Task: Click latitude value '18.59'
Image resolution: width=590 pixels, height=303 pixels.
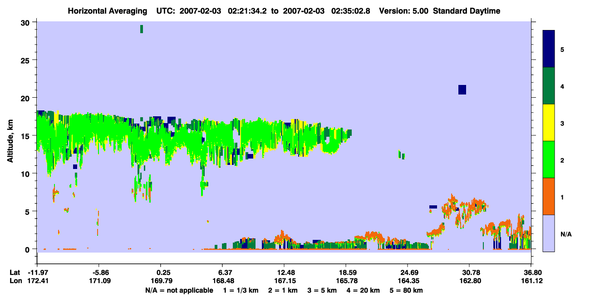Action: (348, 273)
